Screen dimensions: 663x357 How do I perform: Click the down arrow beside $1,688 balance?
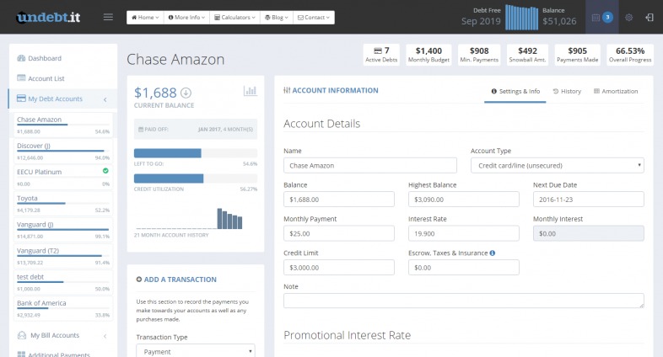[186, 92]
